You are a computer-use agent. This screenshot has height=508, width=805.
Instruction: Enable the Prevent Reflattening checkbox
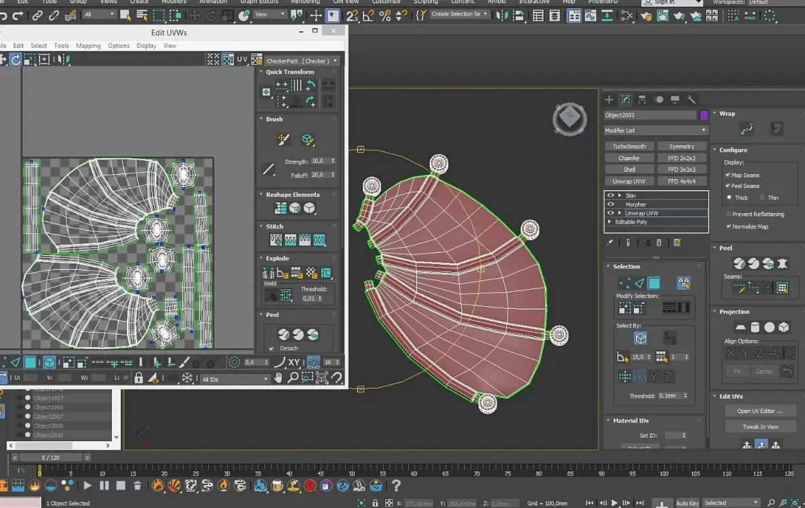click(x=728, y=214)
